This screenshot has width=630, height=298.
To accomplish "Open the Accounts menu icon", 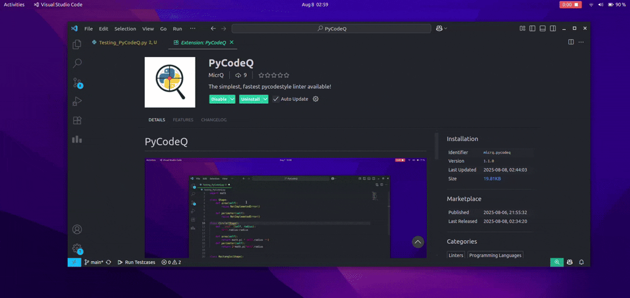I will click(x=77, y=229).
